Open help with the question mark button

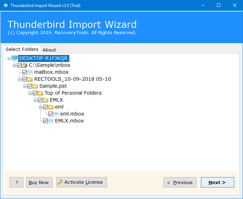point(16,182)
